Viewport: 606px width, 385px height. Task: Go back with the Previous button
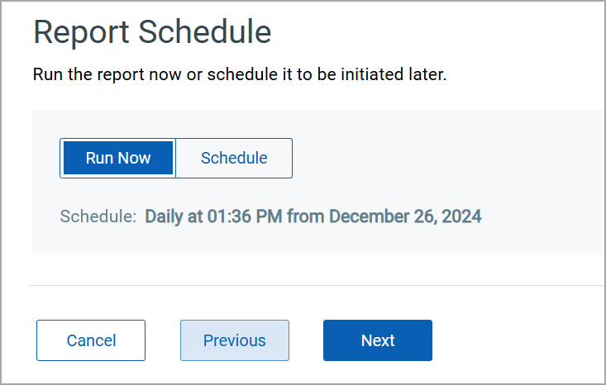235,340
